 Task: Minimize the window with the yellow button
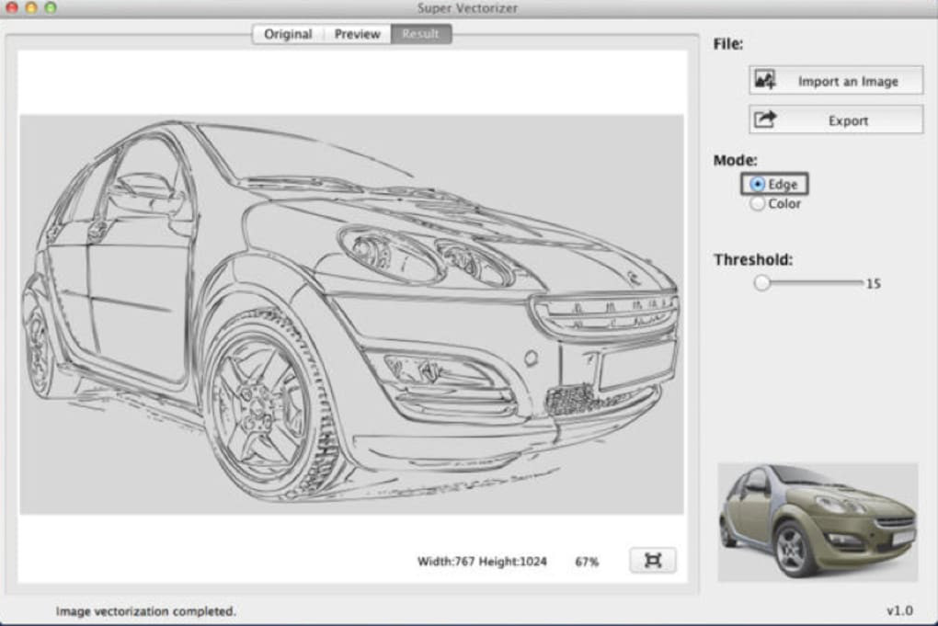tap(31, 7)
